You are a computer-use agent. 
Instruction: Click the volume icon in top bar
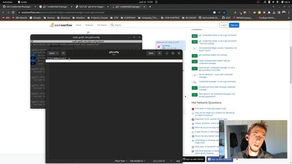coord(273,2)
